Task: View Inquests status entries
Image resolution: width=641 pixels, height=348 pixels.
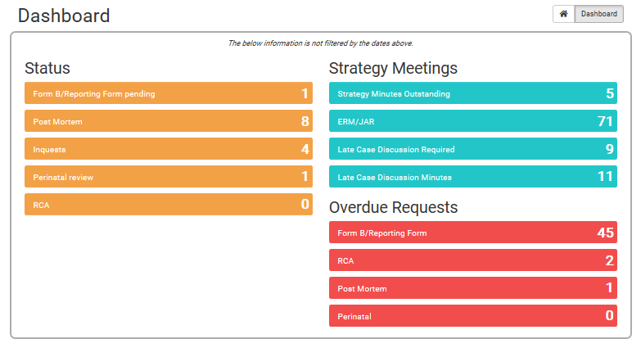Action: [x=168, y=149]
